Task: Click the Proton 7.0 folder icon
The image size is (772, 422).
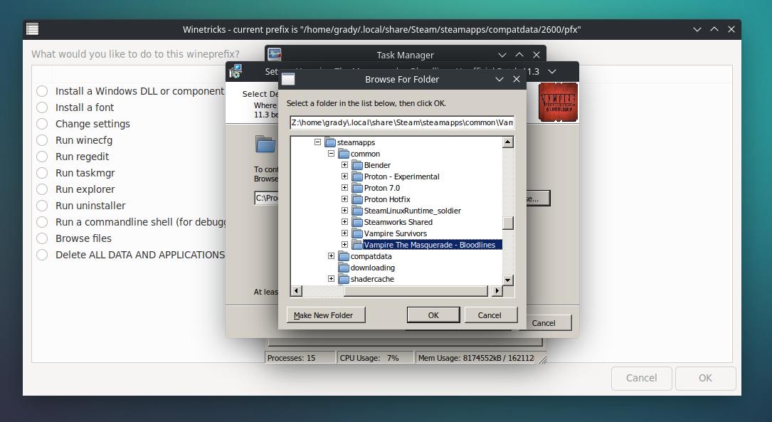Action: pyautogui.click(x=357, y=188)
